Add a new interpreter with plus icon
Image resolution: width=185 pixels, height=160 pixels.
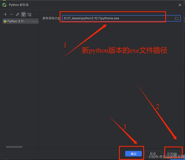[5, 14]
